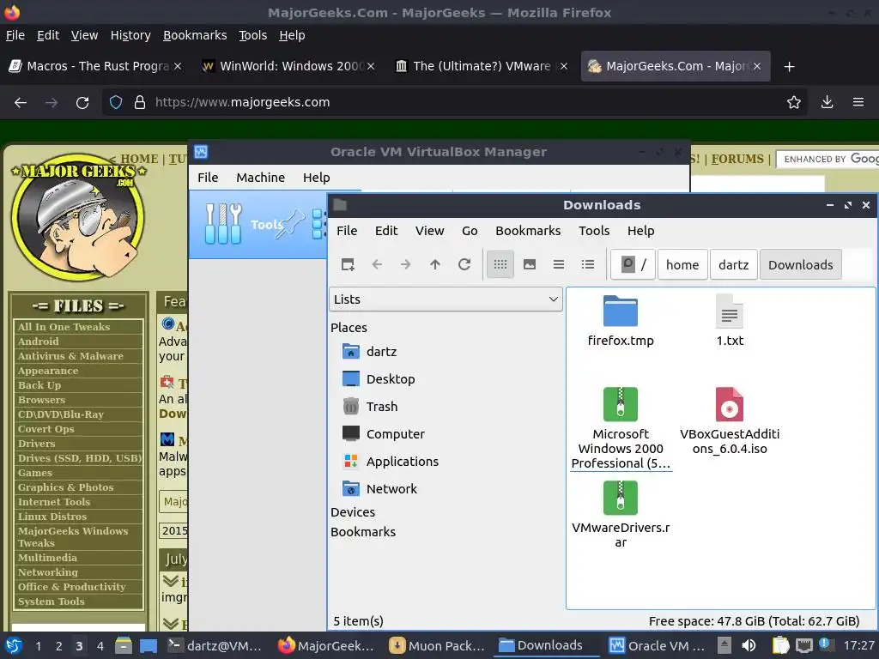The image size is (879, 659).
Task: Select Tools item in VirtualBox Manager
Action: (x=258, y=225)
